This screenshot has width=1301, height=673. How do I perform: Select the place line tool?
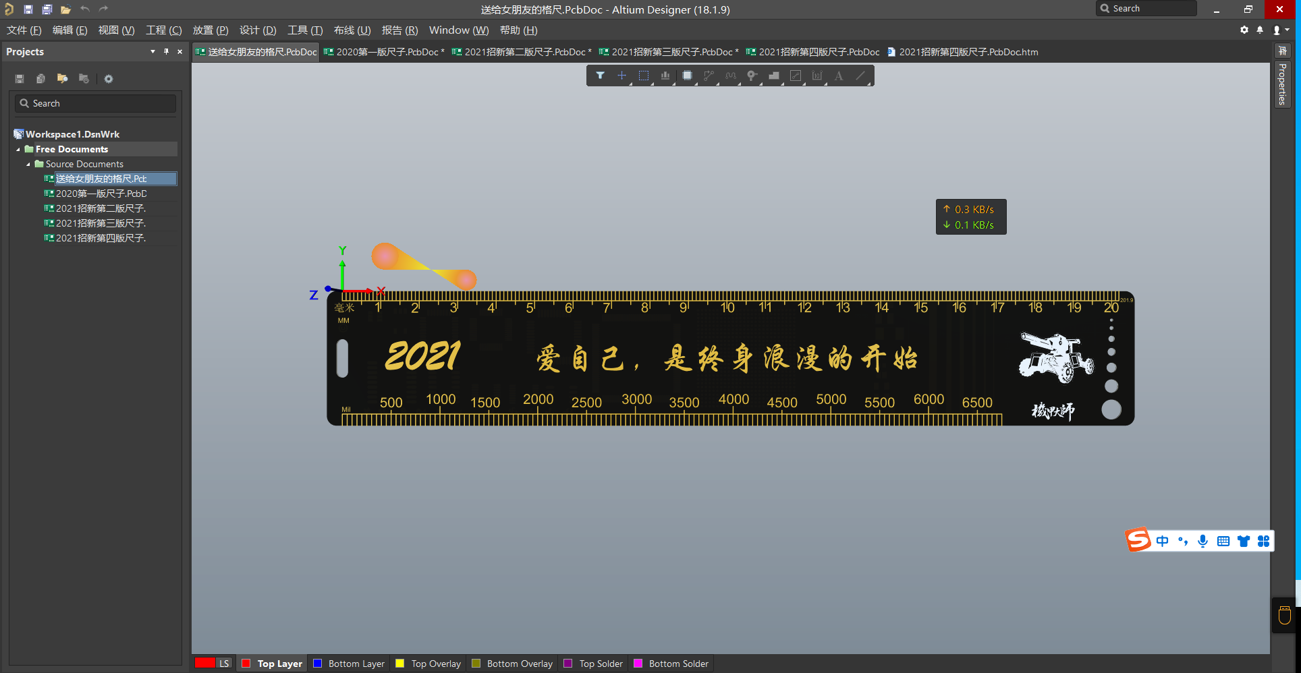click(x=860, y=76)
